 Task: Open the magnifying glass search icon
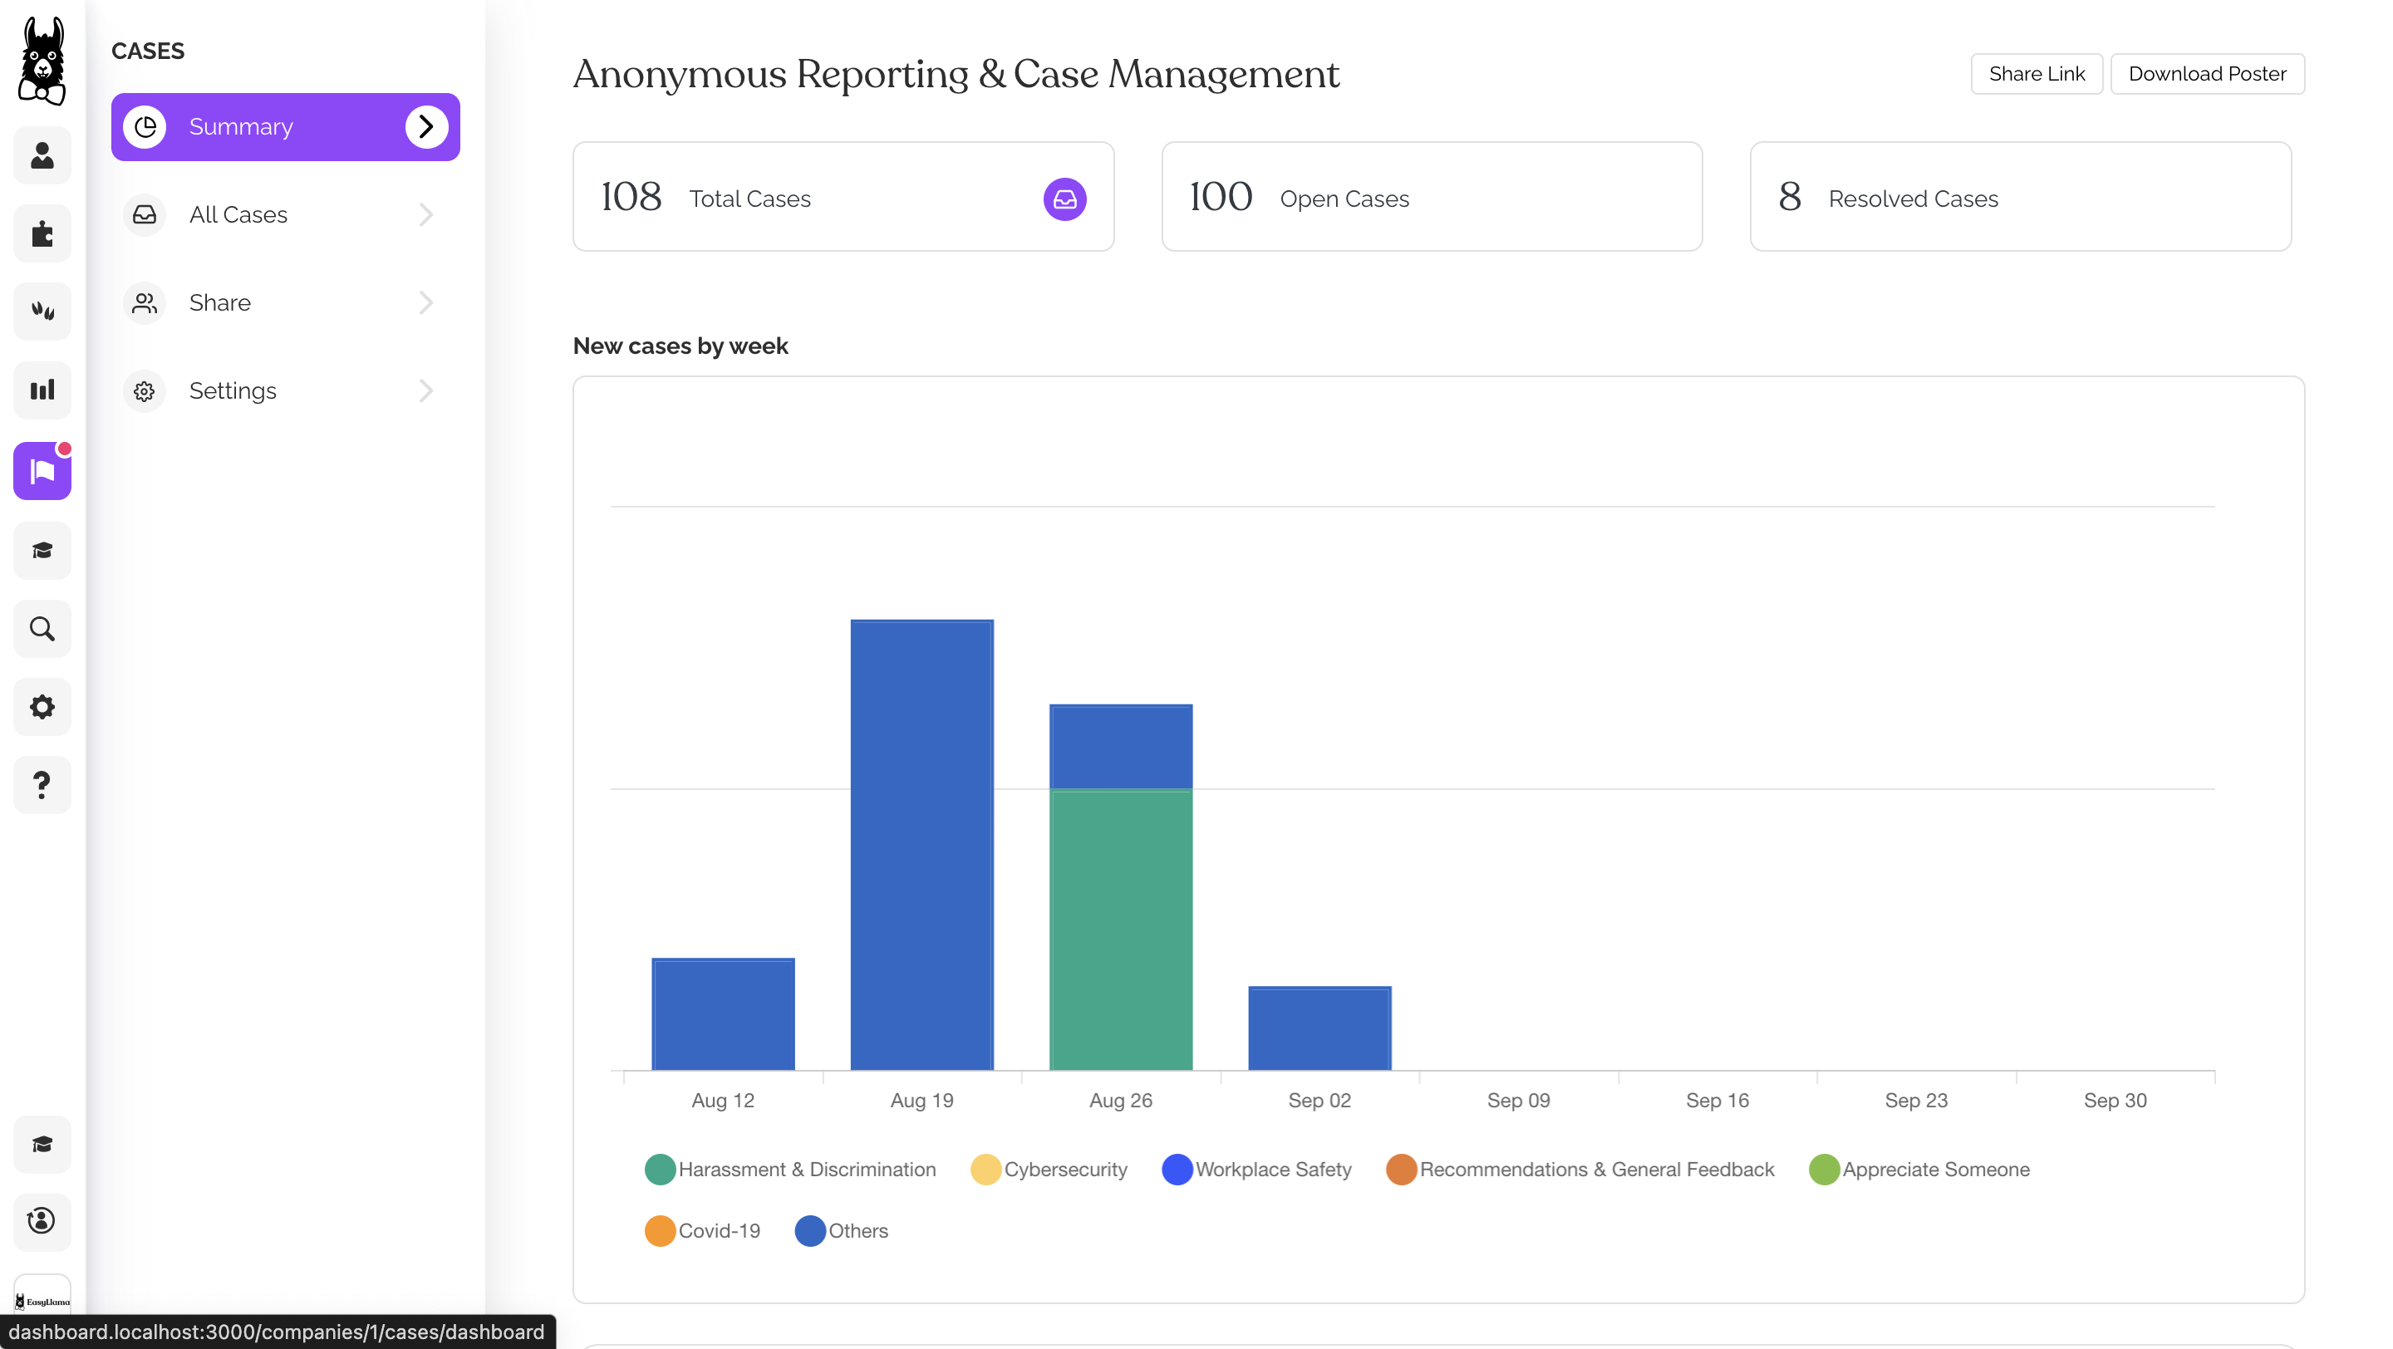click(42, 629)
